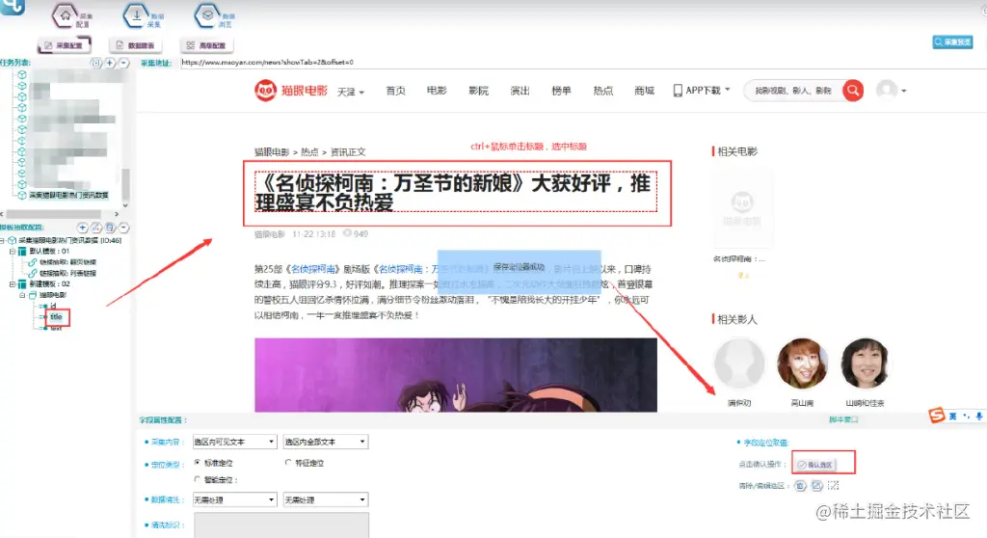Open the 天津 city dropdown

pos(351,92)
